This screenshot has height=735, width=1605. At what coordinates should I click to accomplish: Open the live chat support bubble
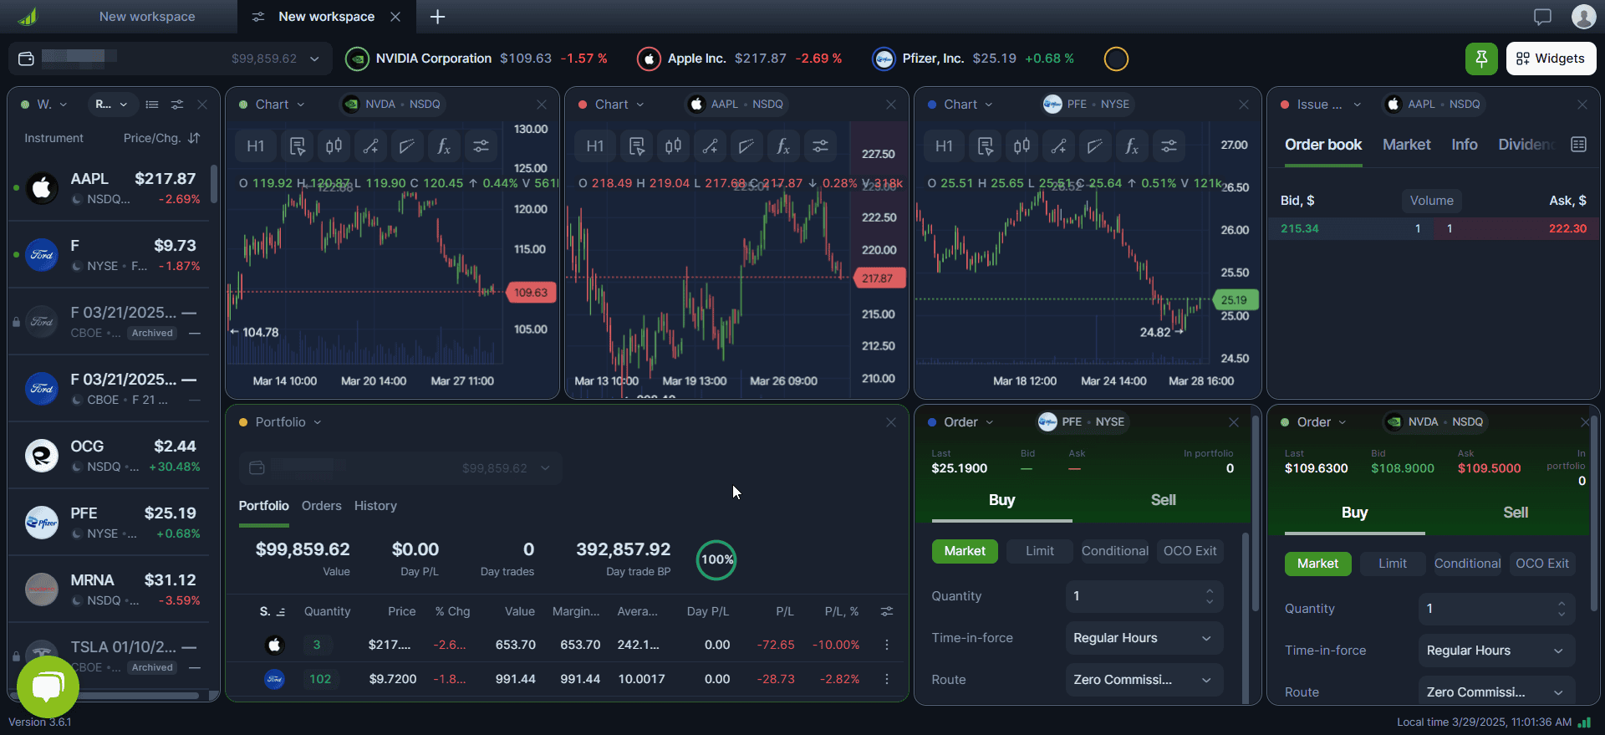click(48, 687)
